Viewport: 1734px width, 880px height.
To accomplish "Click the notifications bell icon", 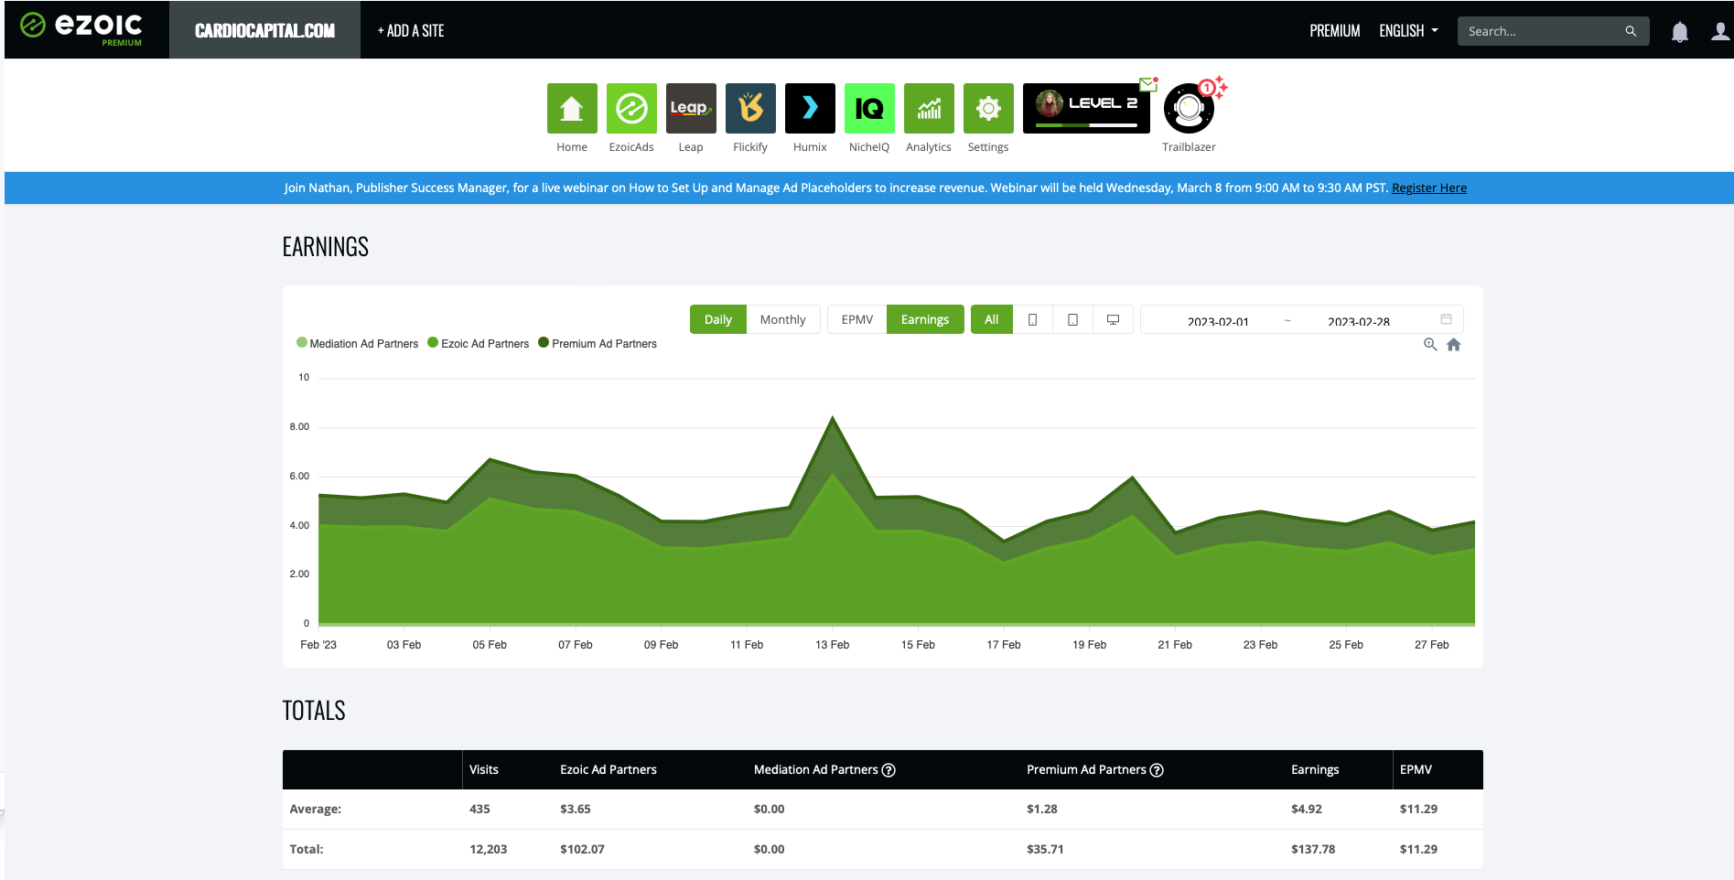I will coord(1680,32).
